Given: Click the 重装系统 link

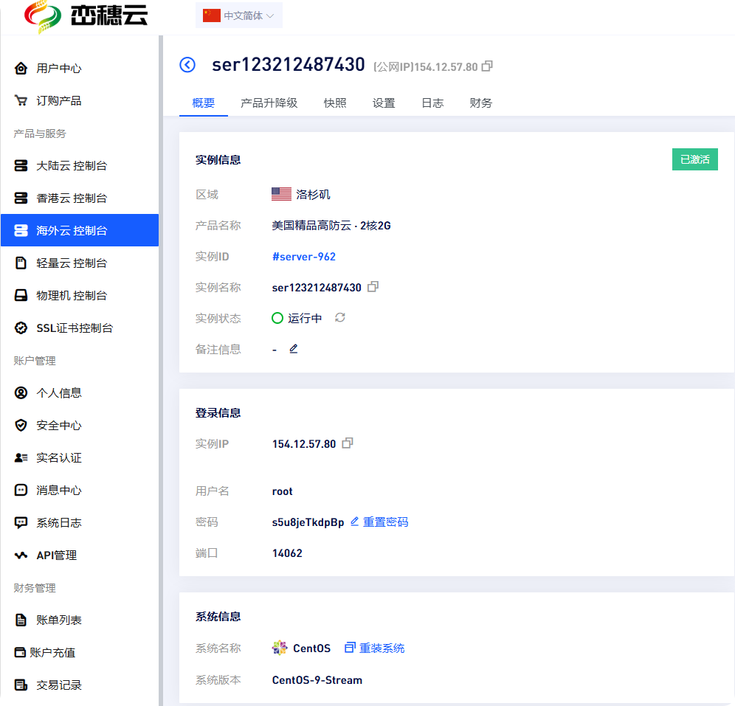Looking at the screenshot, I should coord(382,648).
